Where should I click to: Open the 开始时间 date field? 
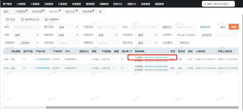[x=68, y=43]
